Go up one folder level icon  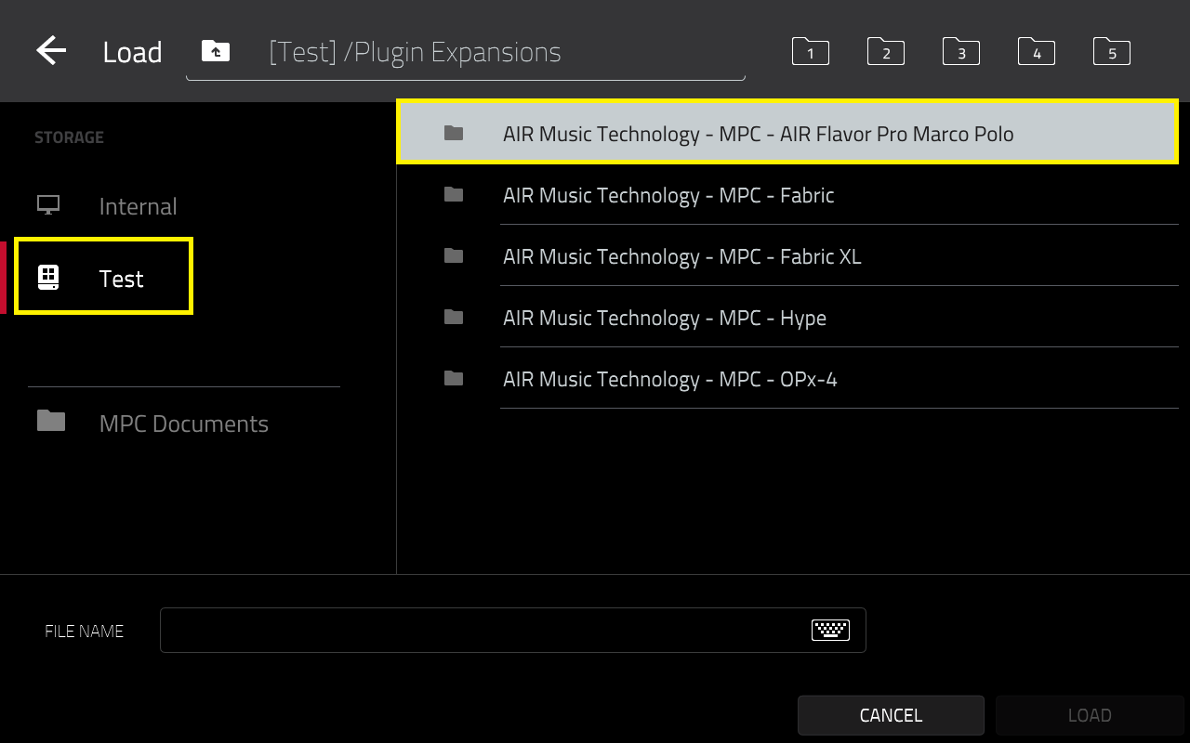point(216,51)
